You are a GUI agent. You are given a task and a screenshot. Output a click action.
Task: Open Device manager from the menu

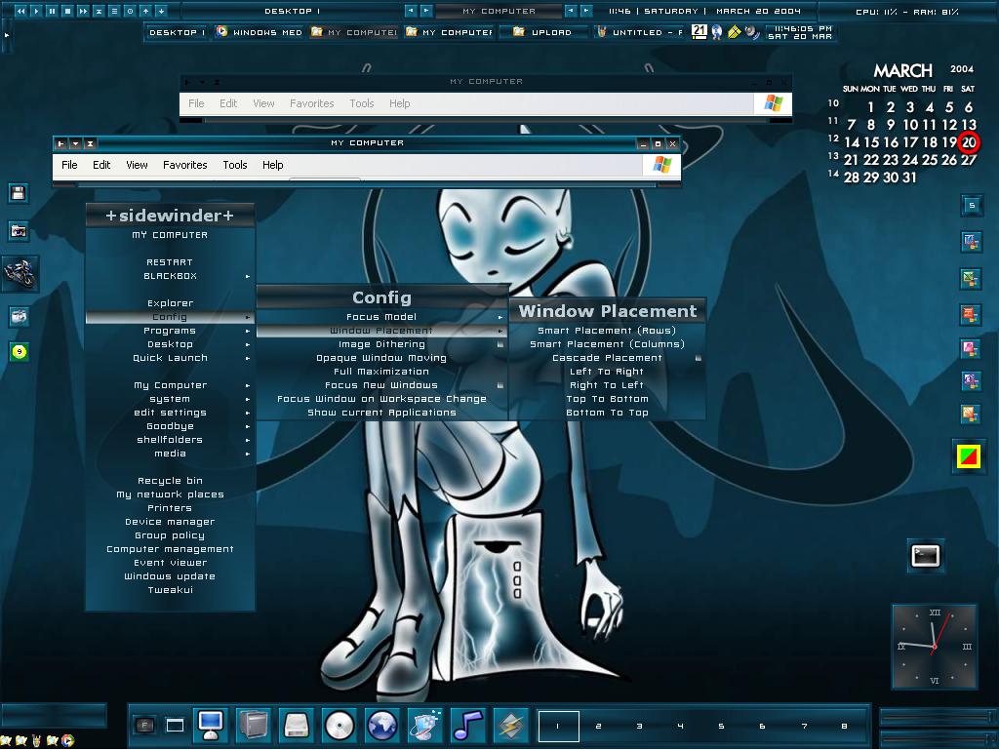point(170,523)
